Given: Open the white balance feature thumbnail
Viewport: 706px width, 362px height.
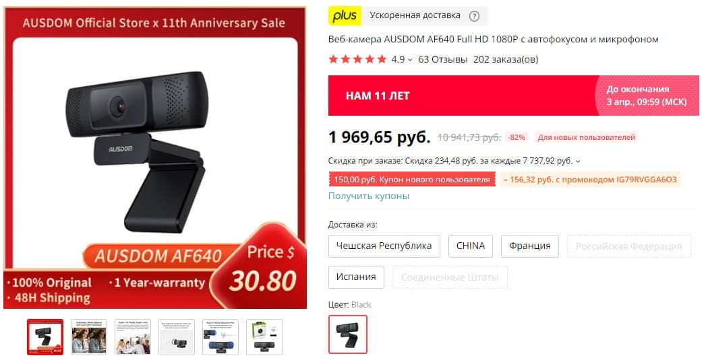Looking at the screenshot, I should coord(89,337).
